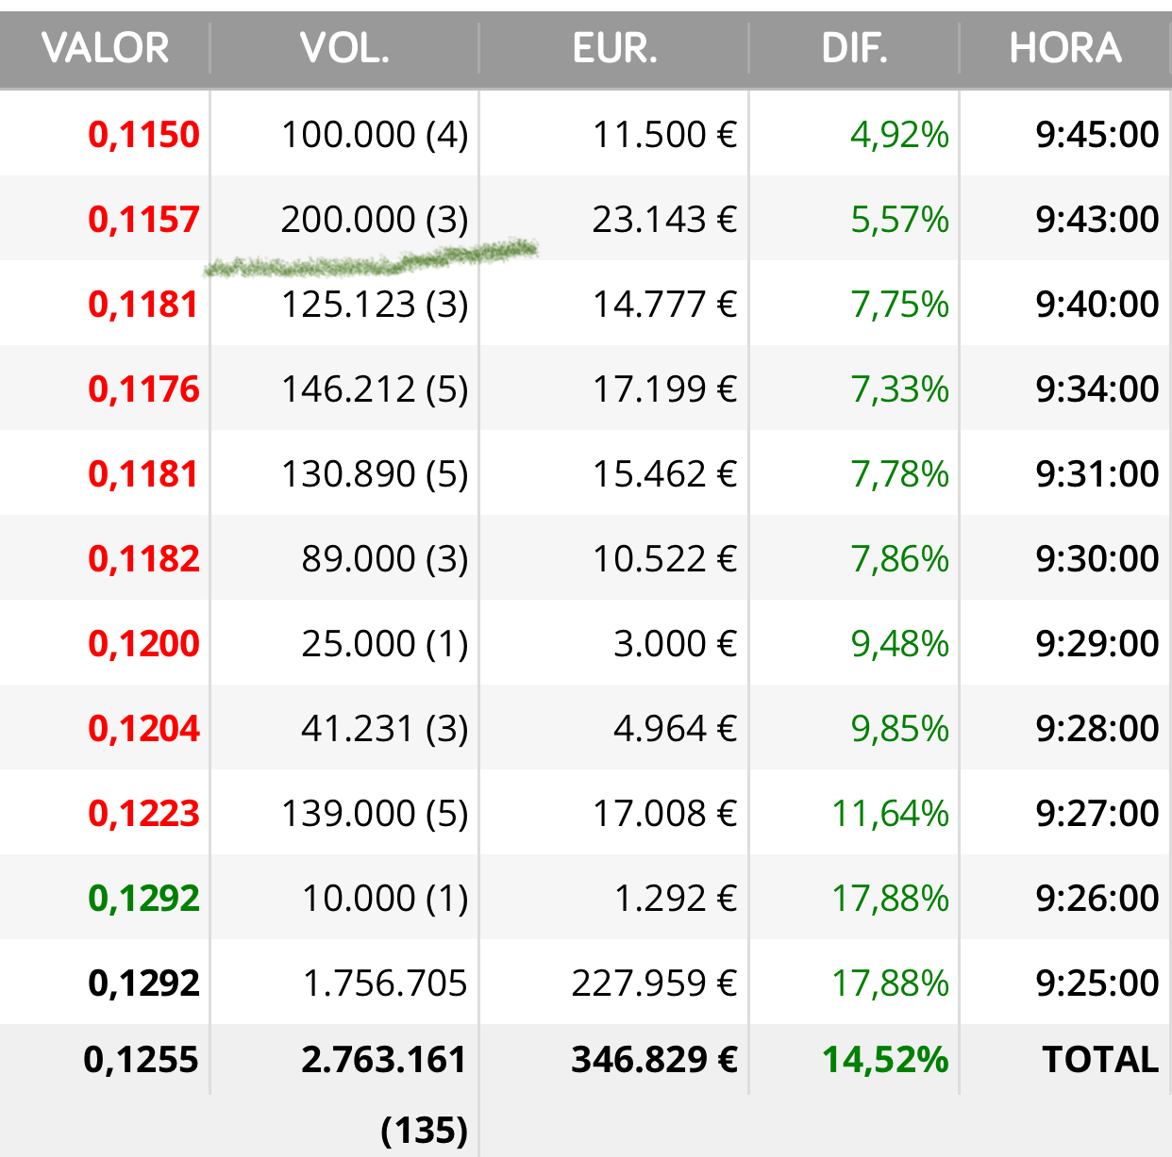Click the green 0,1292 price value
This screenshot has width=1172, height=1157.
(143, 899)
